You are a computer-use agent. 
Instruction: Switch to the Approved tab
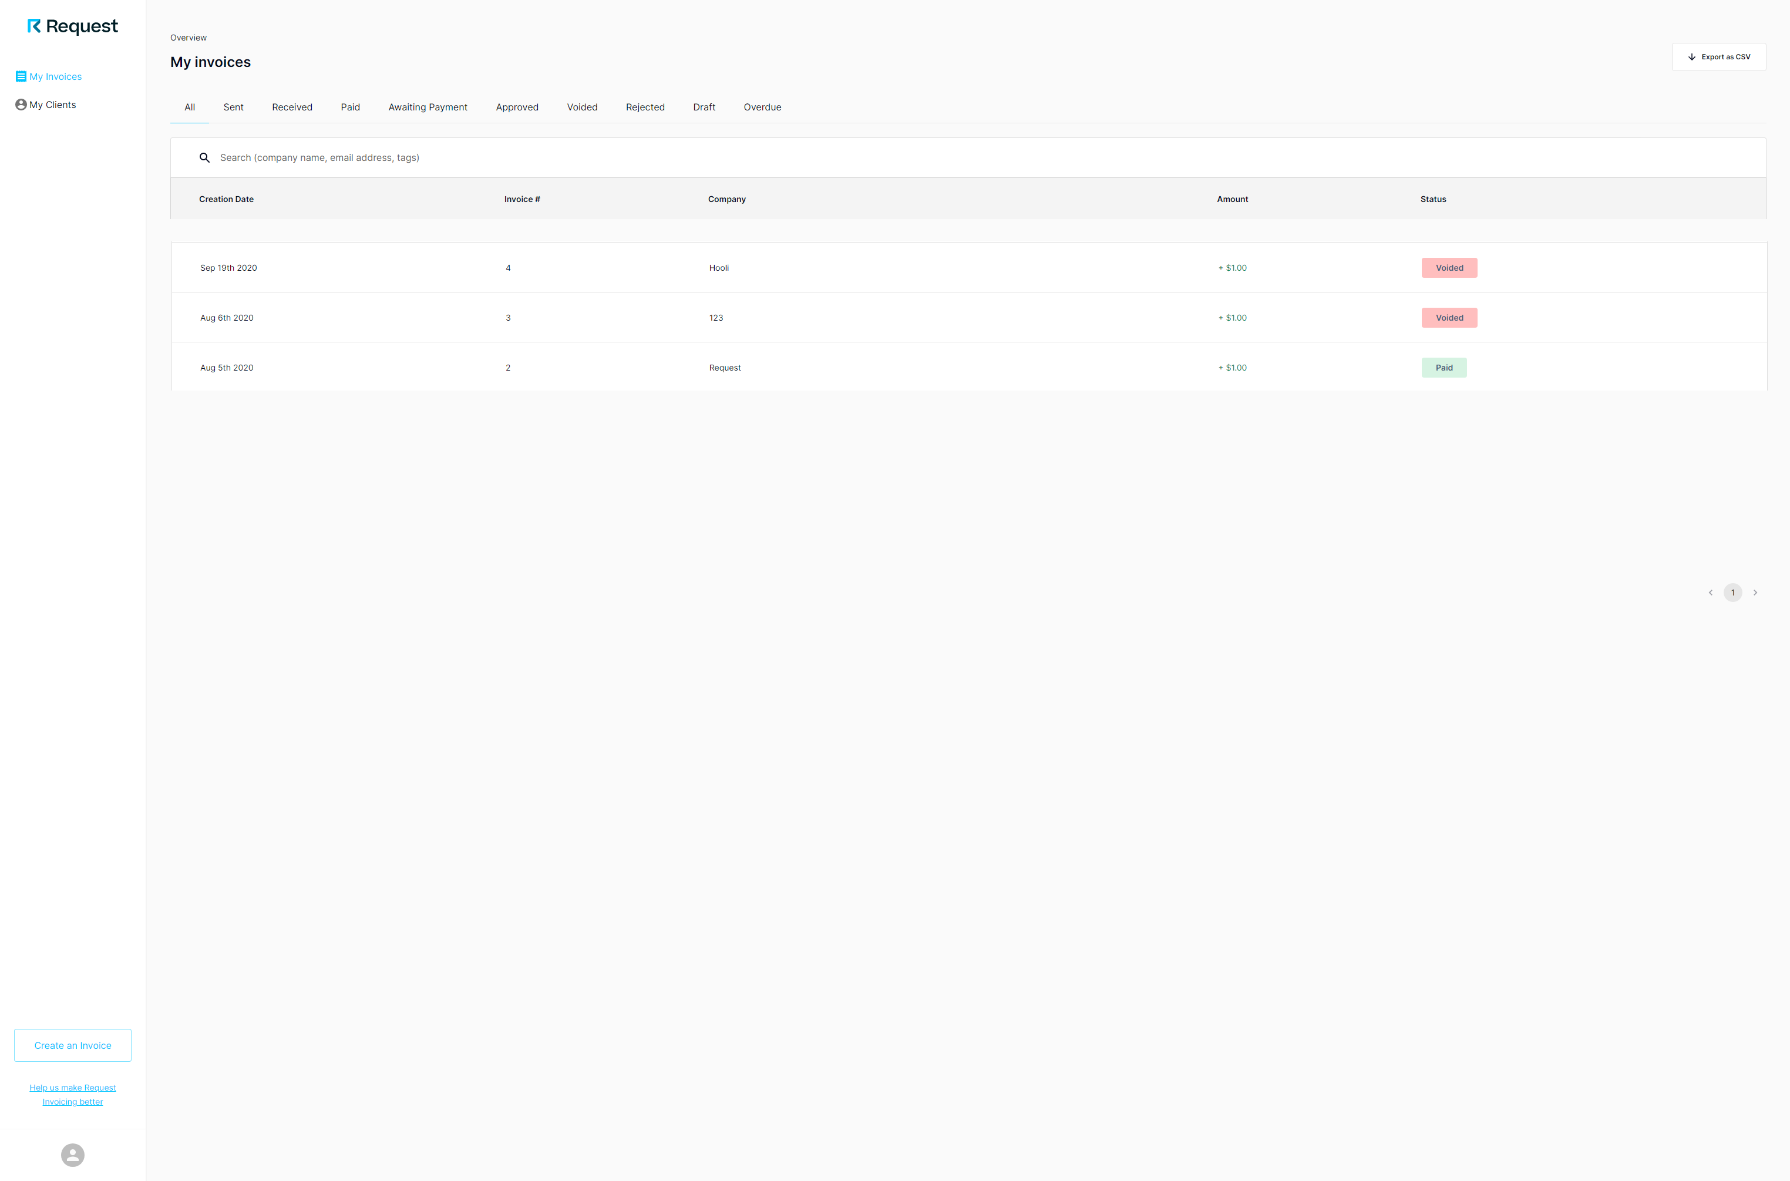(x=517, y=107)
